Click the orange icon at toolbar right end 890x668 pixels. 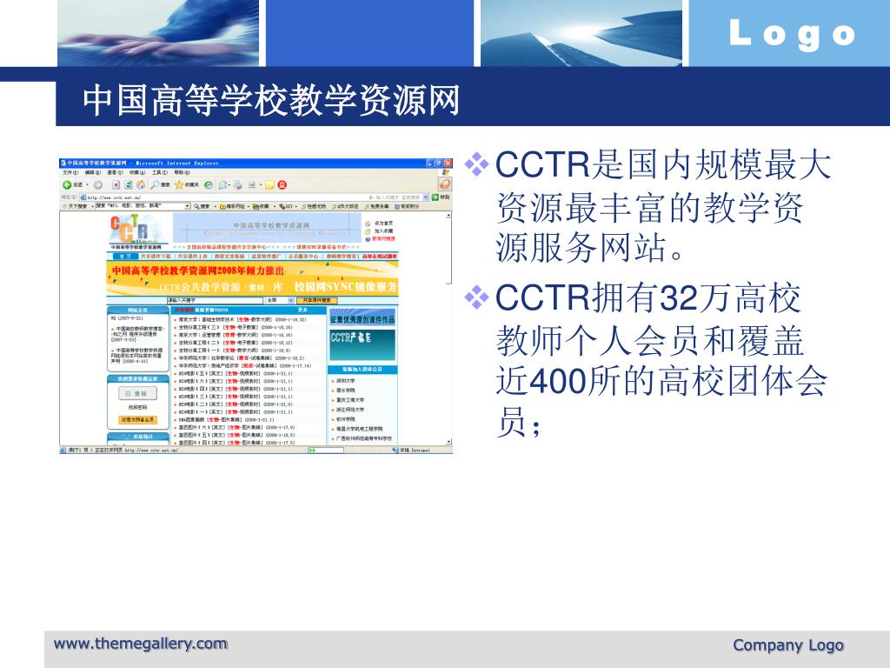(444, 184)
